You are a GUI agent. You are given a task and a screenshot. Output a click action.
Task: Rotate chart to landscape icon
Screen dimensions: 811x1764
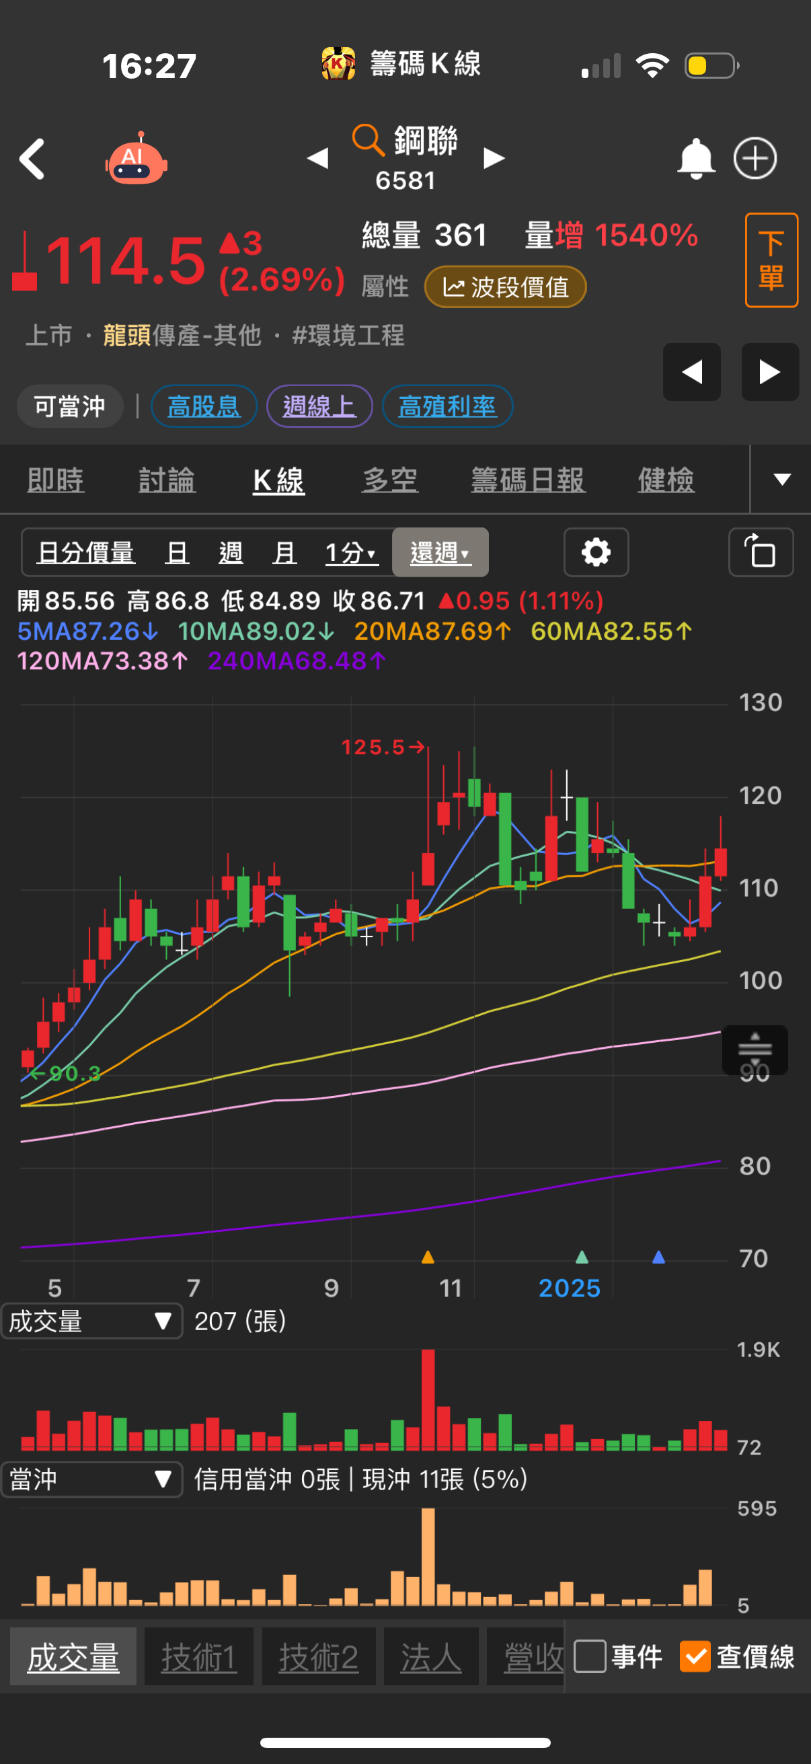pyautogui.click(x=761, y=552)
